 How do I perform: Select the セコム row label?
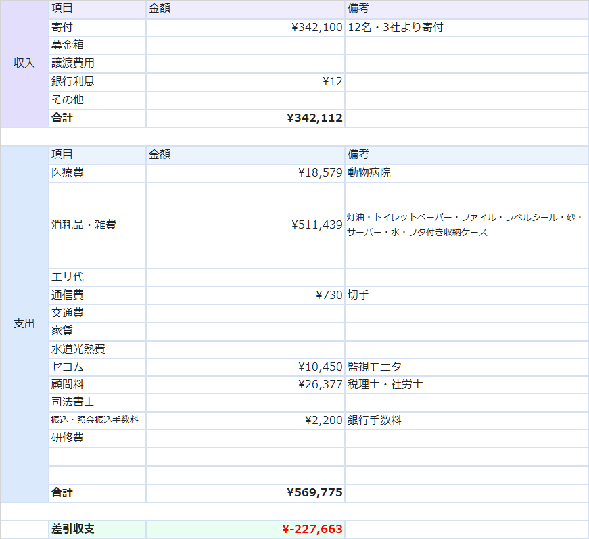(x=68, y=367)
